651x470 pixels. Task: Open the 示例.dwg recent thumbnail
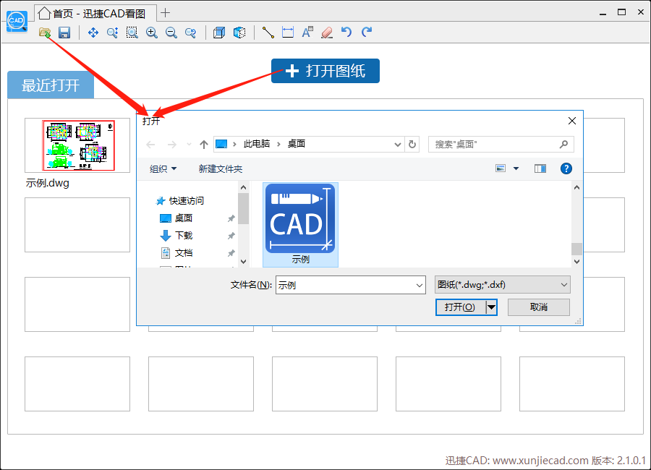[x=77, y=145]
